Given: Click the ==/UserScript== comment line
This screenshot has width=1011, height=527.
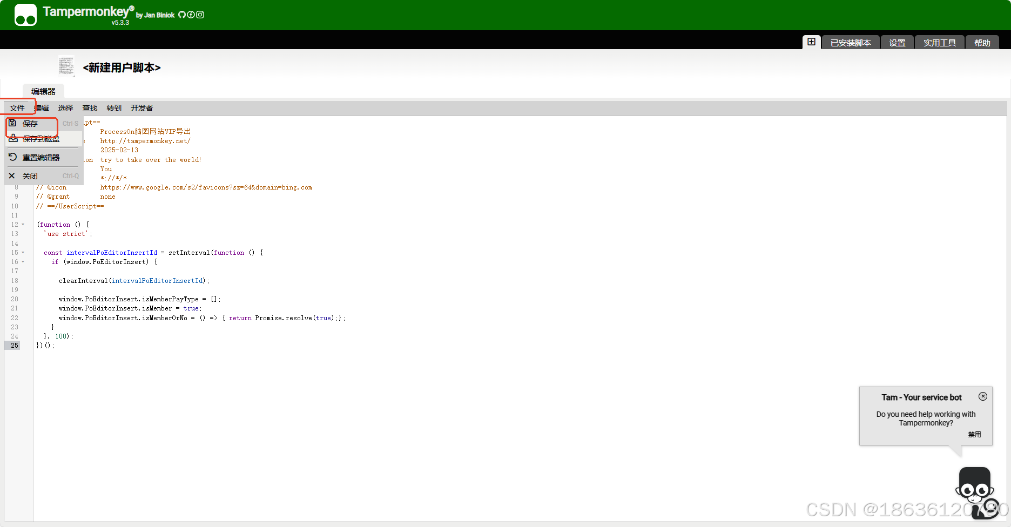Looking at the screenshot, I should click(70, 206).
